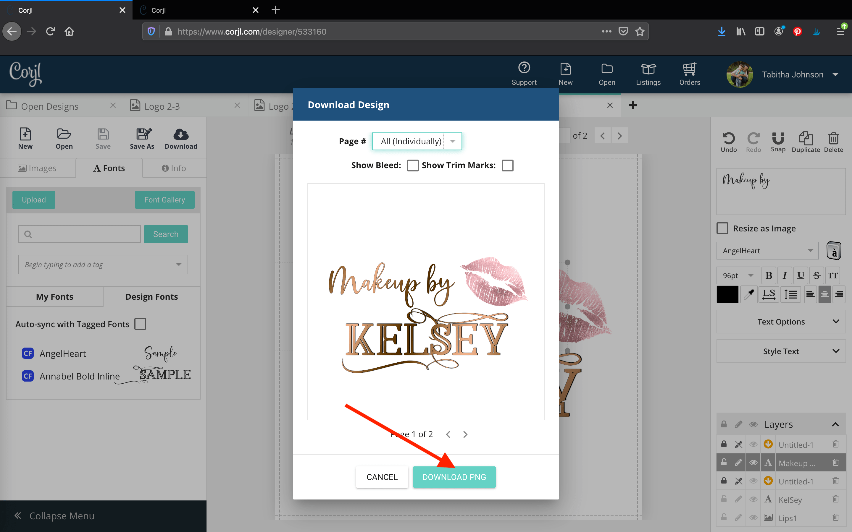Screen dimensions: 852x532
Task: Open the Page # All (Individually) dropdown
Action: click(x=417, y=141)
